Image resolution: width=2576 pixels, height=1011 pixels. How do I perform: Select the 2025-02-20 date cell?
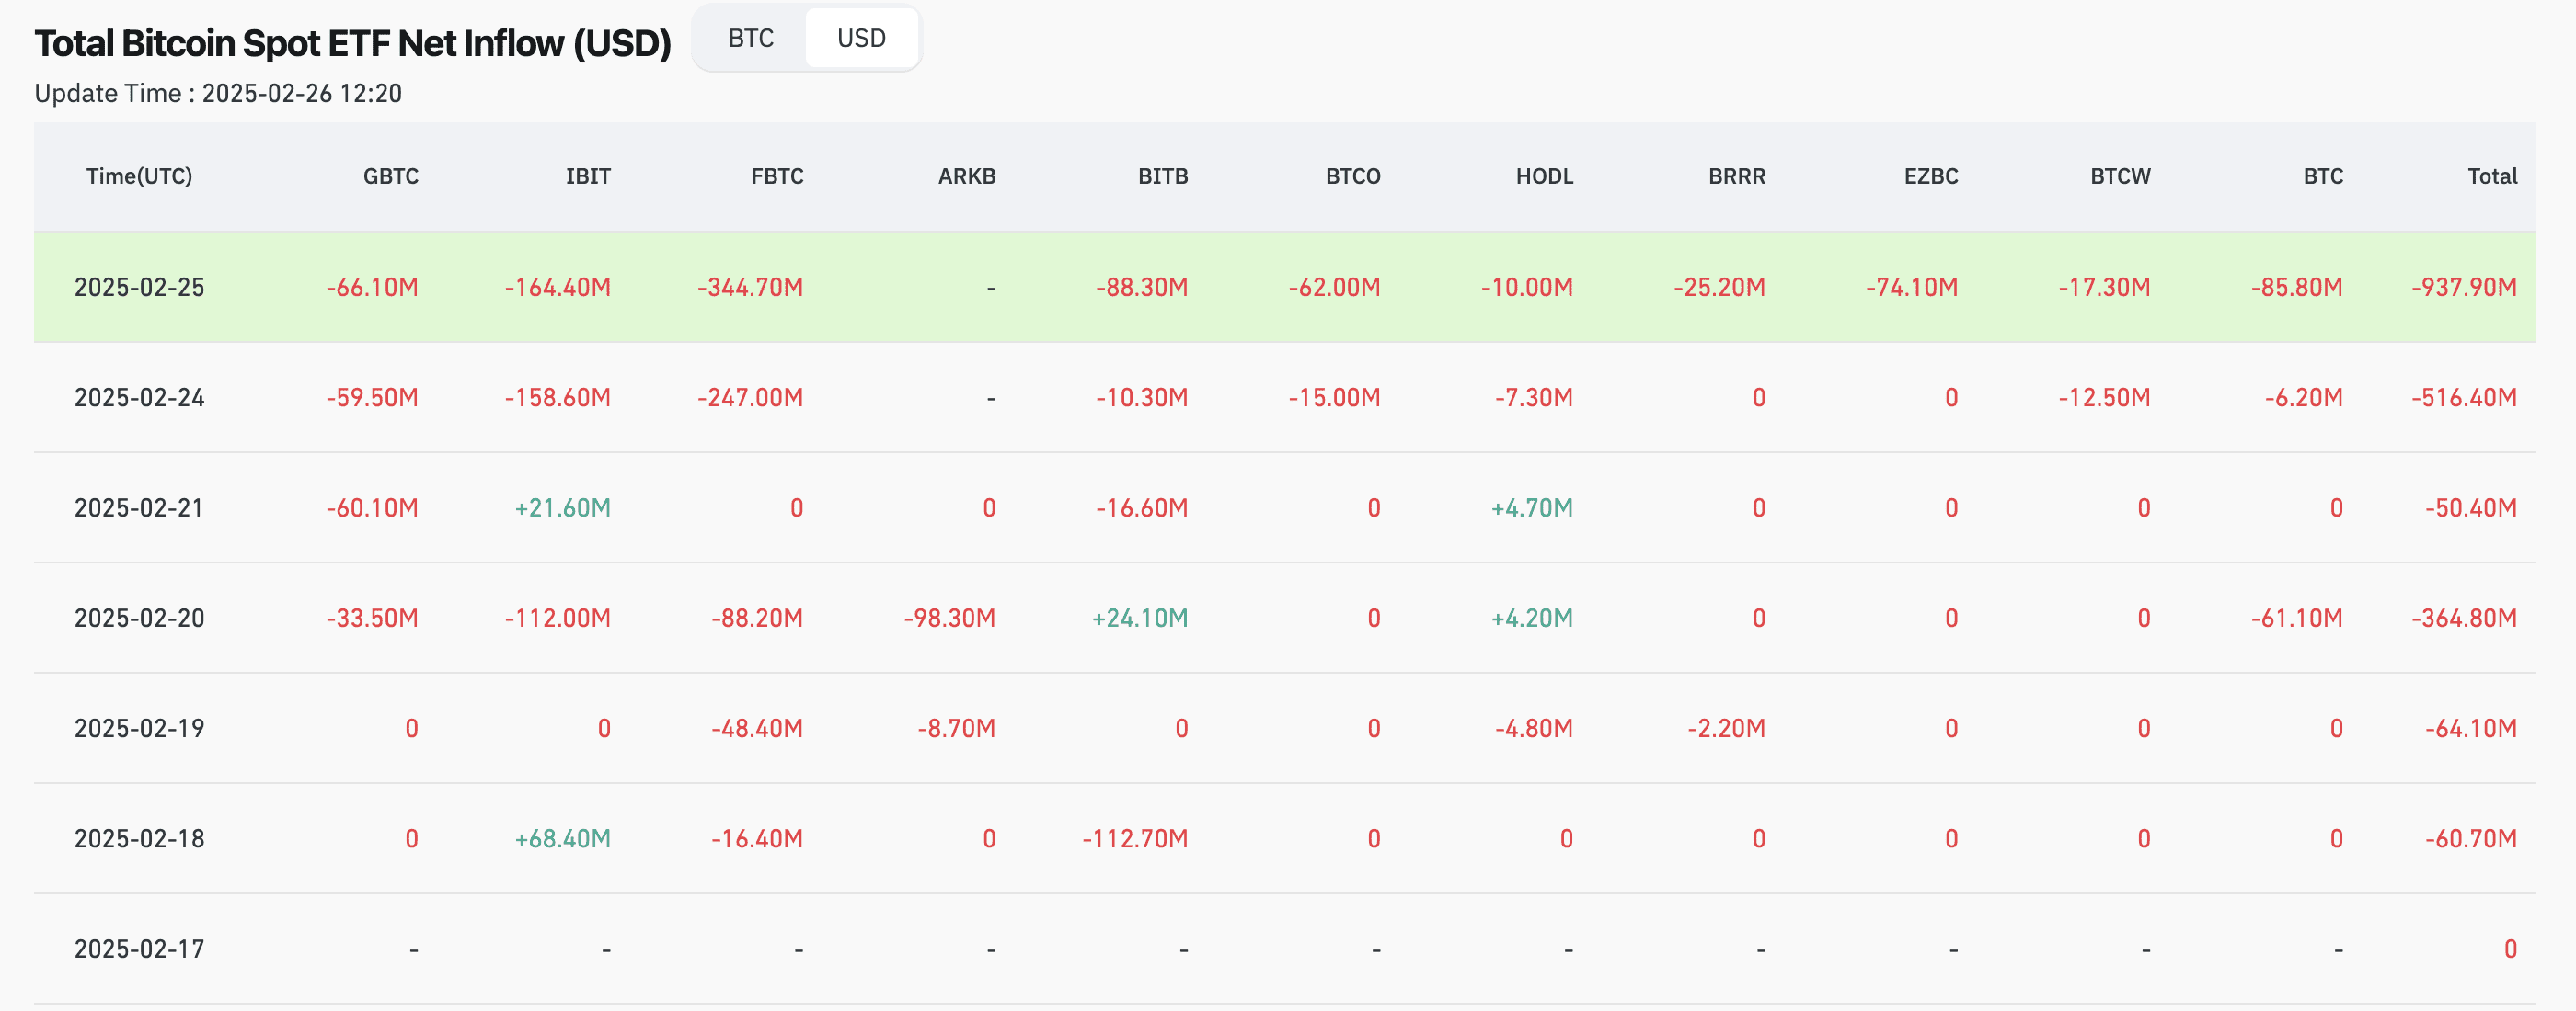pyautogui.click(x=139, y=619)
